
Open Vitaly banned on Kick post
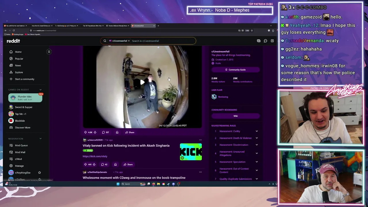126,145
